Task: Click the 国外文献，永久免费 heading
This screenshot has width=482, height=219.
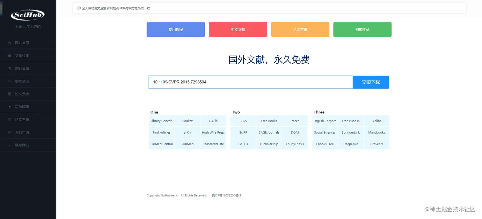Action: click(x=269, y=60)
